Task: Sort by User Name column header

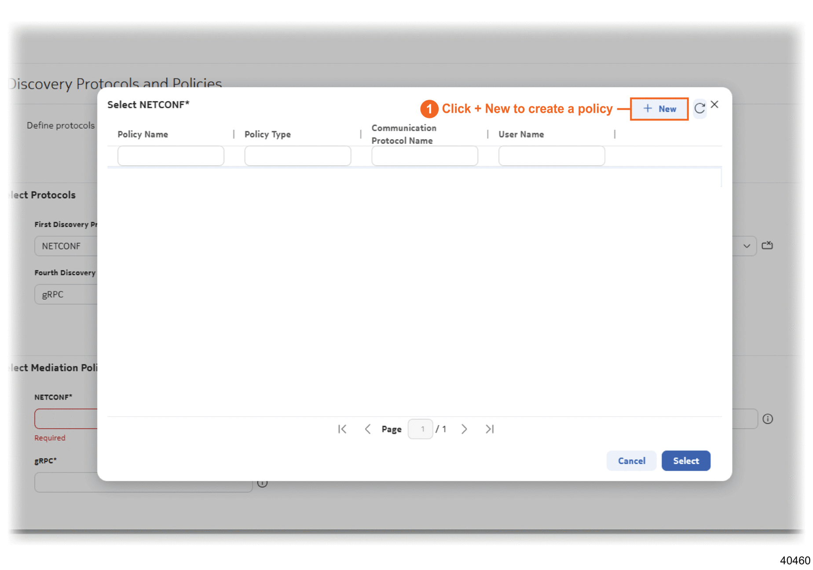Action: 521,134
